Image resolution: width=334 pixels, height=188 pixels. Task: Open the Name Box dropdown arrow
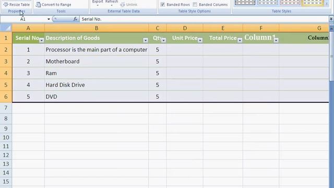click(x=49, y=19)
